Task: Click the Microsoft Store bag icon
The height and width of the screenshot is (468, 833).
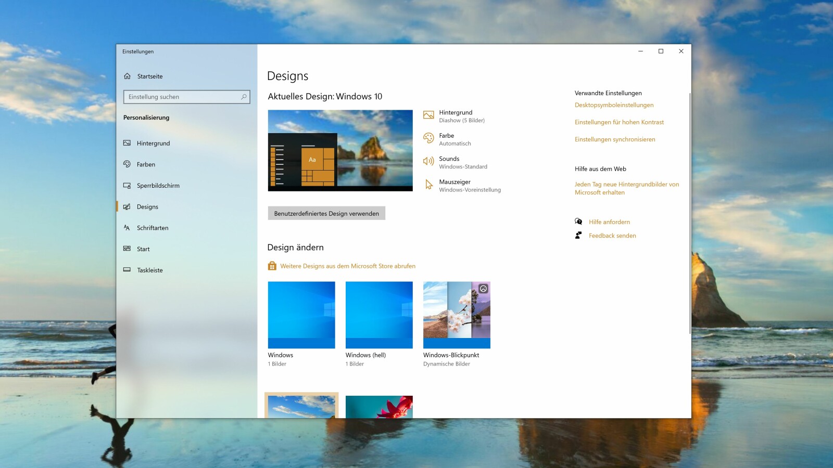Action: [x=272, y=266]
